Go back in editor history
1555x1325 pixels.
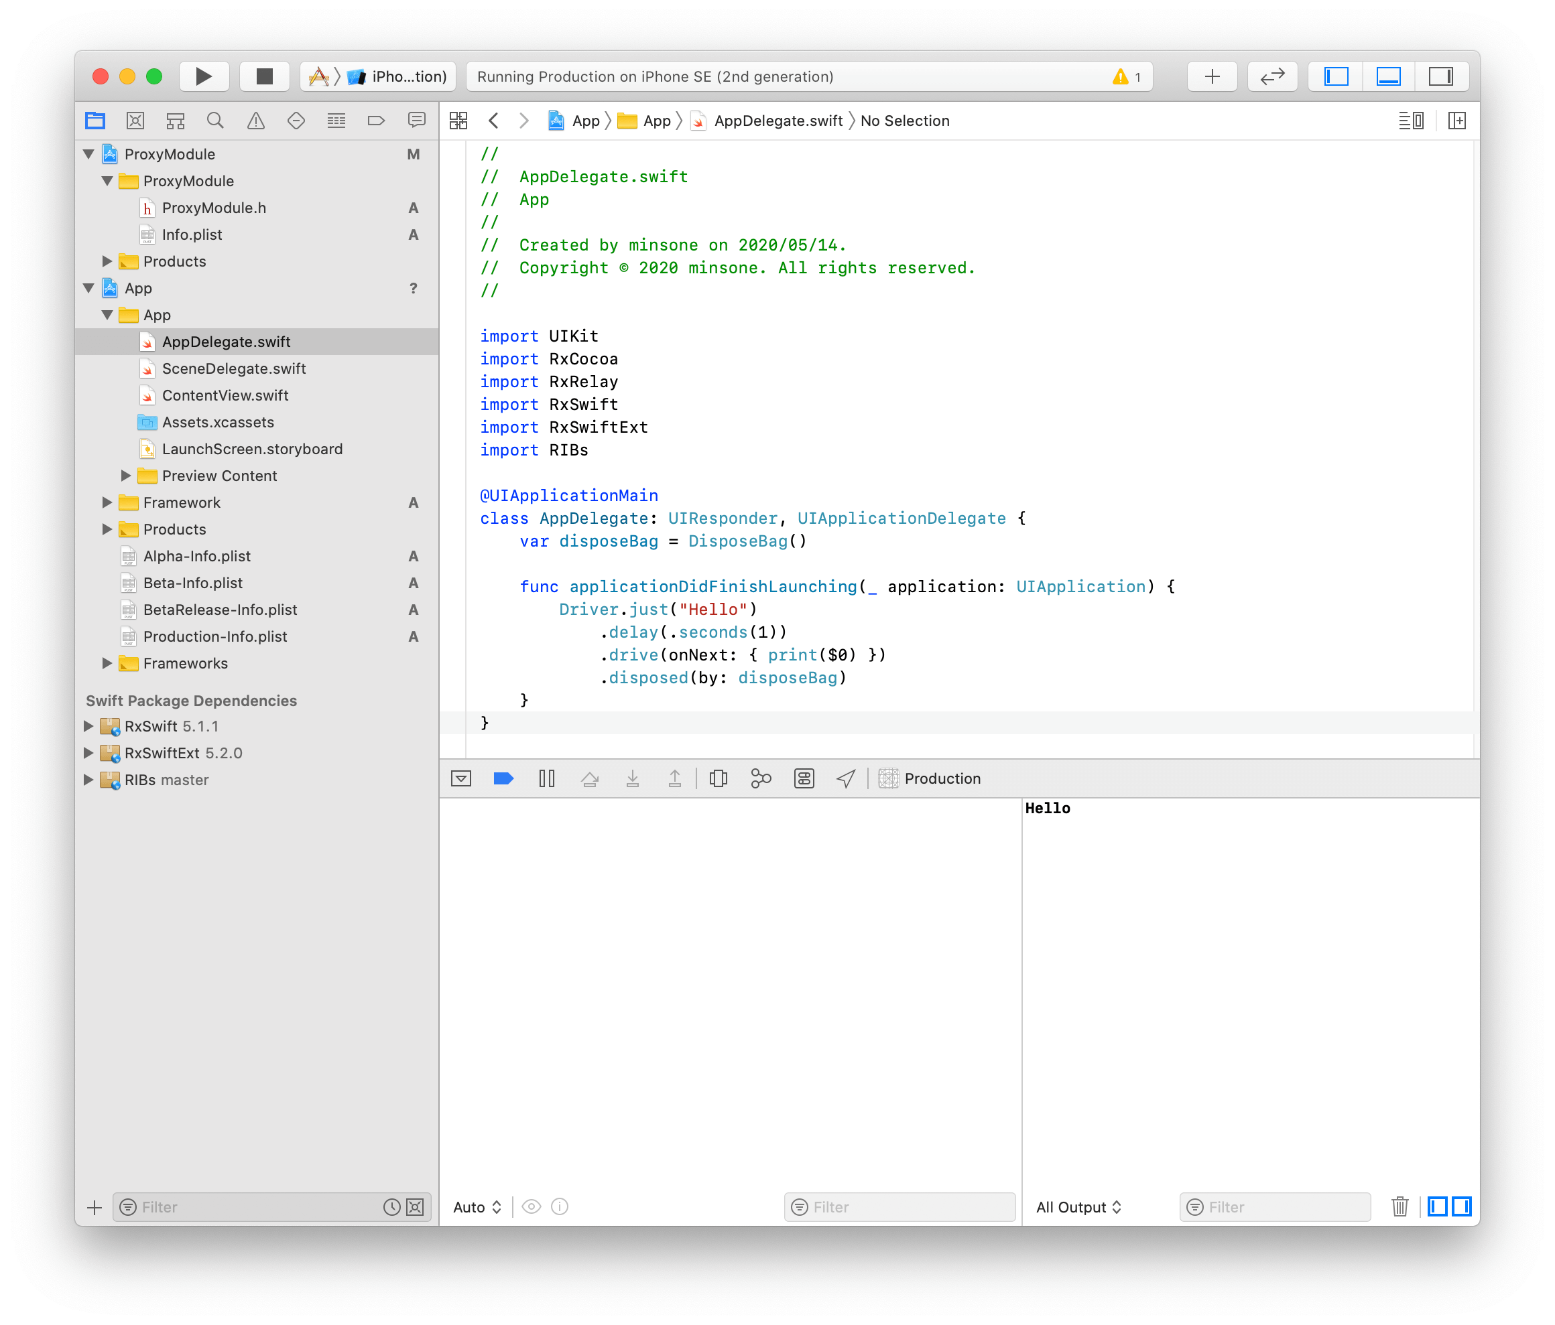(x=493, y=121)
